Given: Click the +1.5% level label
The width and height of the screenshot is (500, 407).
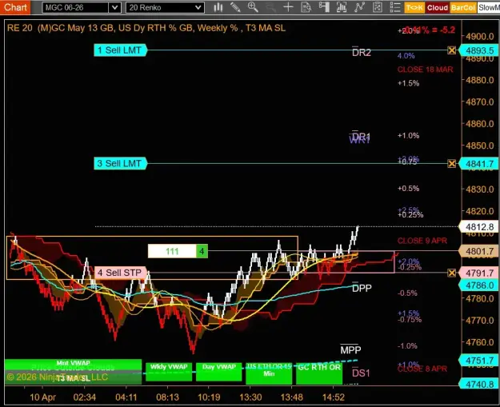Looking at the screenshot, I should click(408, 83).
